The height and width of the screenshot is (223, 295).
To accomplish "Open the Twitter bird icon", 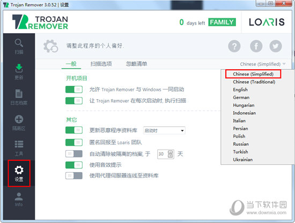I will [x=276, y=46].
